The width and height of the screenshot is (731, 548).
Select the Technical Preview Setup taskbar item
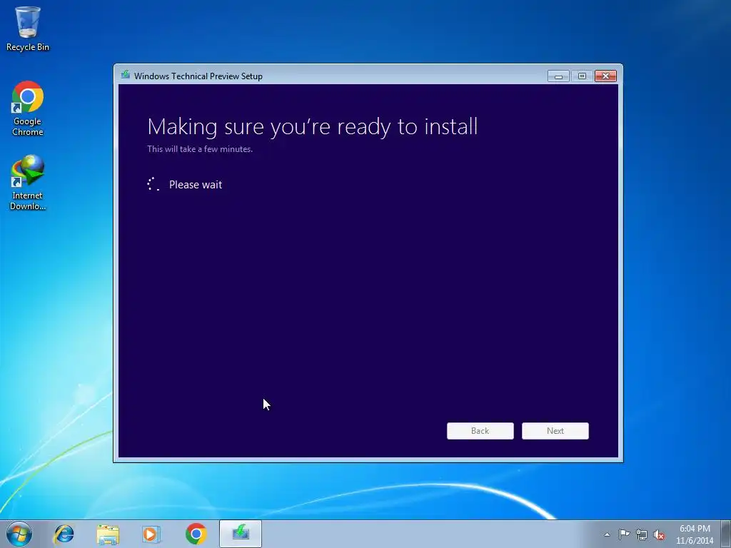[x=241, y=534]
